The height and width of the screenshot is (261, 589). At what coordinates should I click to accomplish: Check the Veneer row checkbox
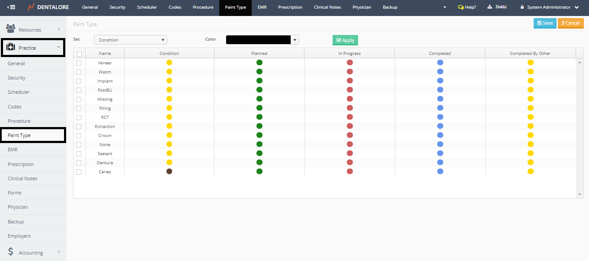[79, 63]
